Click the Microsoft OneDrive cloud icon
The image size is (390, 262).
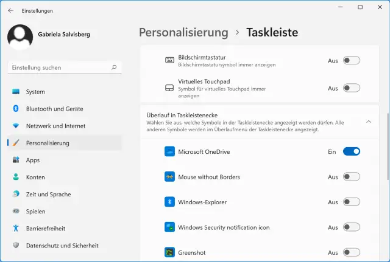[169, 151]
